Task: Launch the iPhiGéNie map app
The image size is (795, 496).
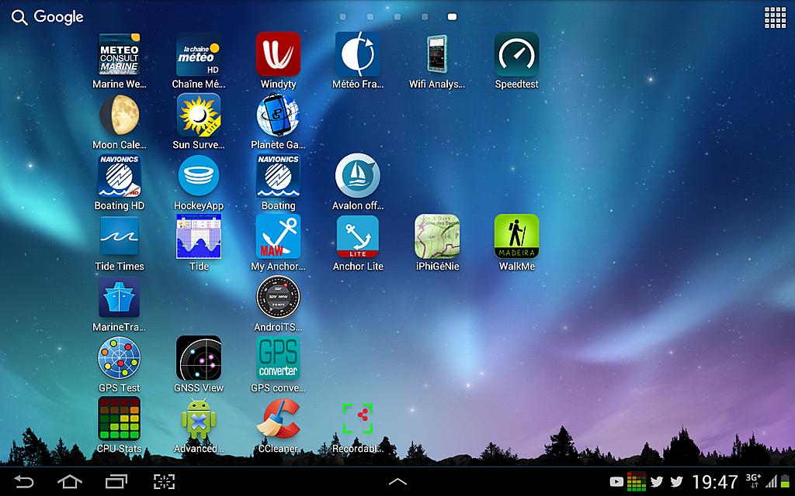Action: pyautogui.click(x=436, y=237)
